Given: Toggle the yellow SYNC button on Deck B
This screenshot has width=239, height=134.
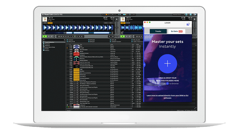Looking at the screenshot, I should 123,23.
